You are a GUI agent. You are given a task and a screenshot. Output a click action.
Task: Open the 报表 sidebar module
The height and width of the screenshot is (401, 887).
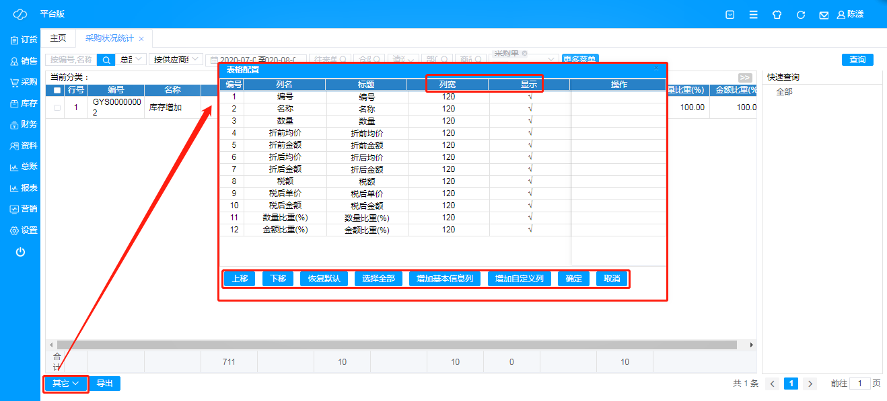coord(24,188)
